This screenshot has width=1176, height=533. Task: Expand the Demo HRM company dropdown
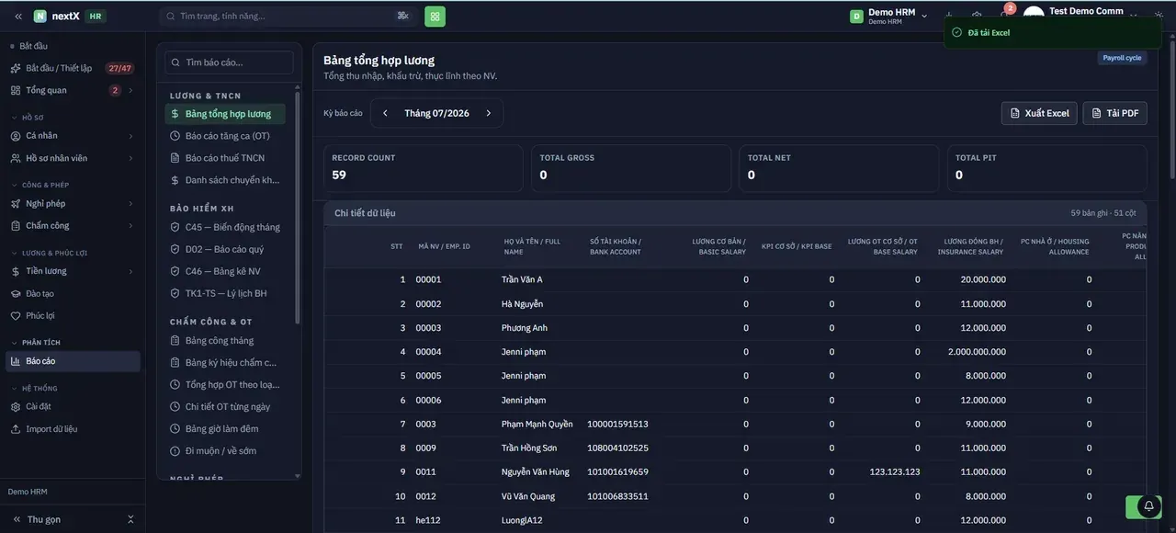888,16
